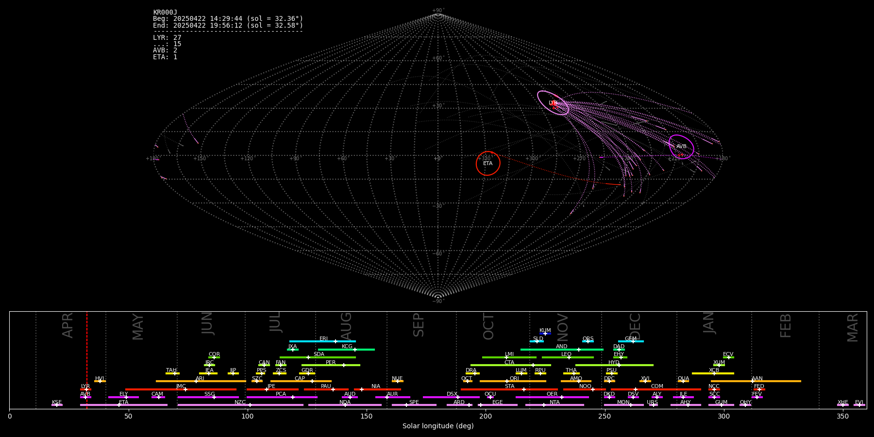Click the SLD shower label in timeline

coord(538,339)
